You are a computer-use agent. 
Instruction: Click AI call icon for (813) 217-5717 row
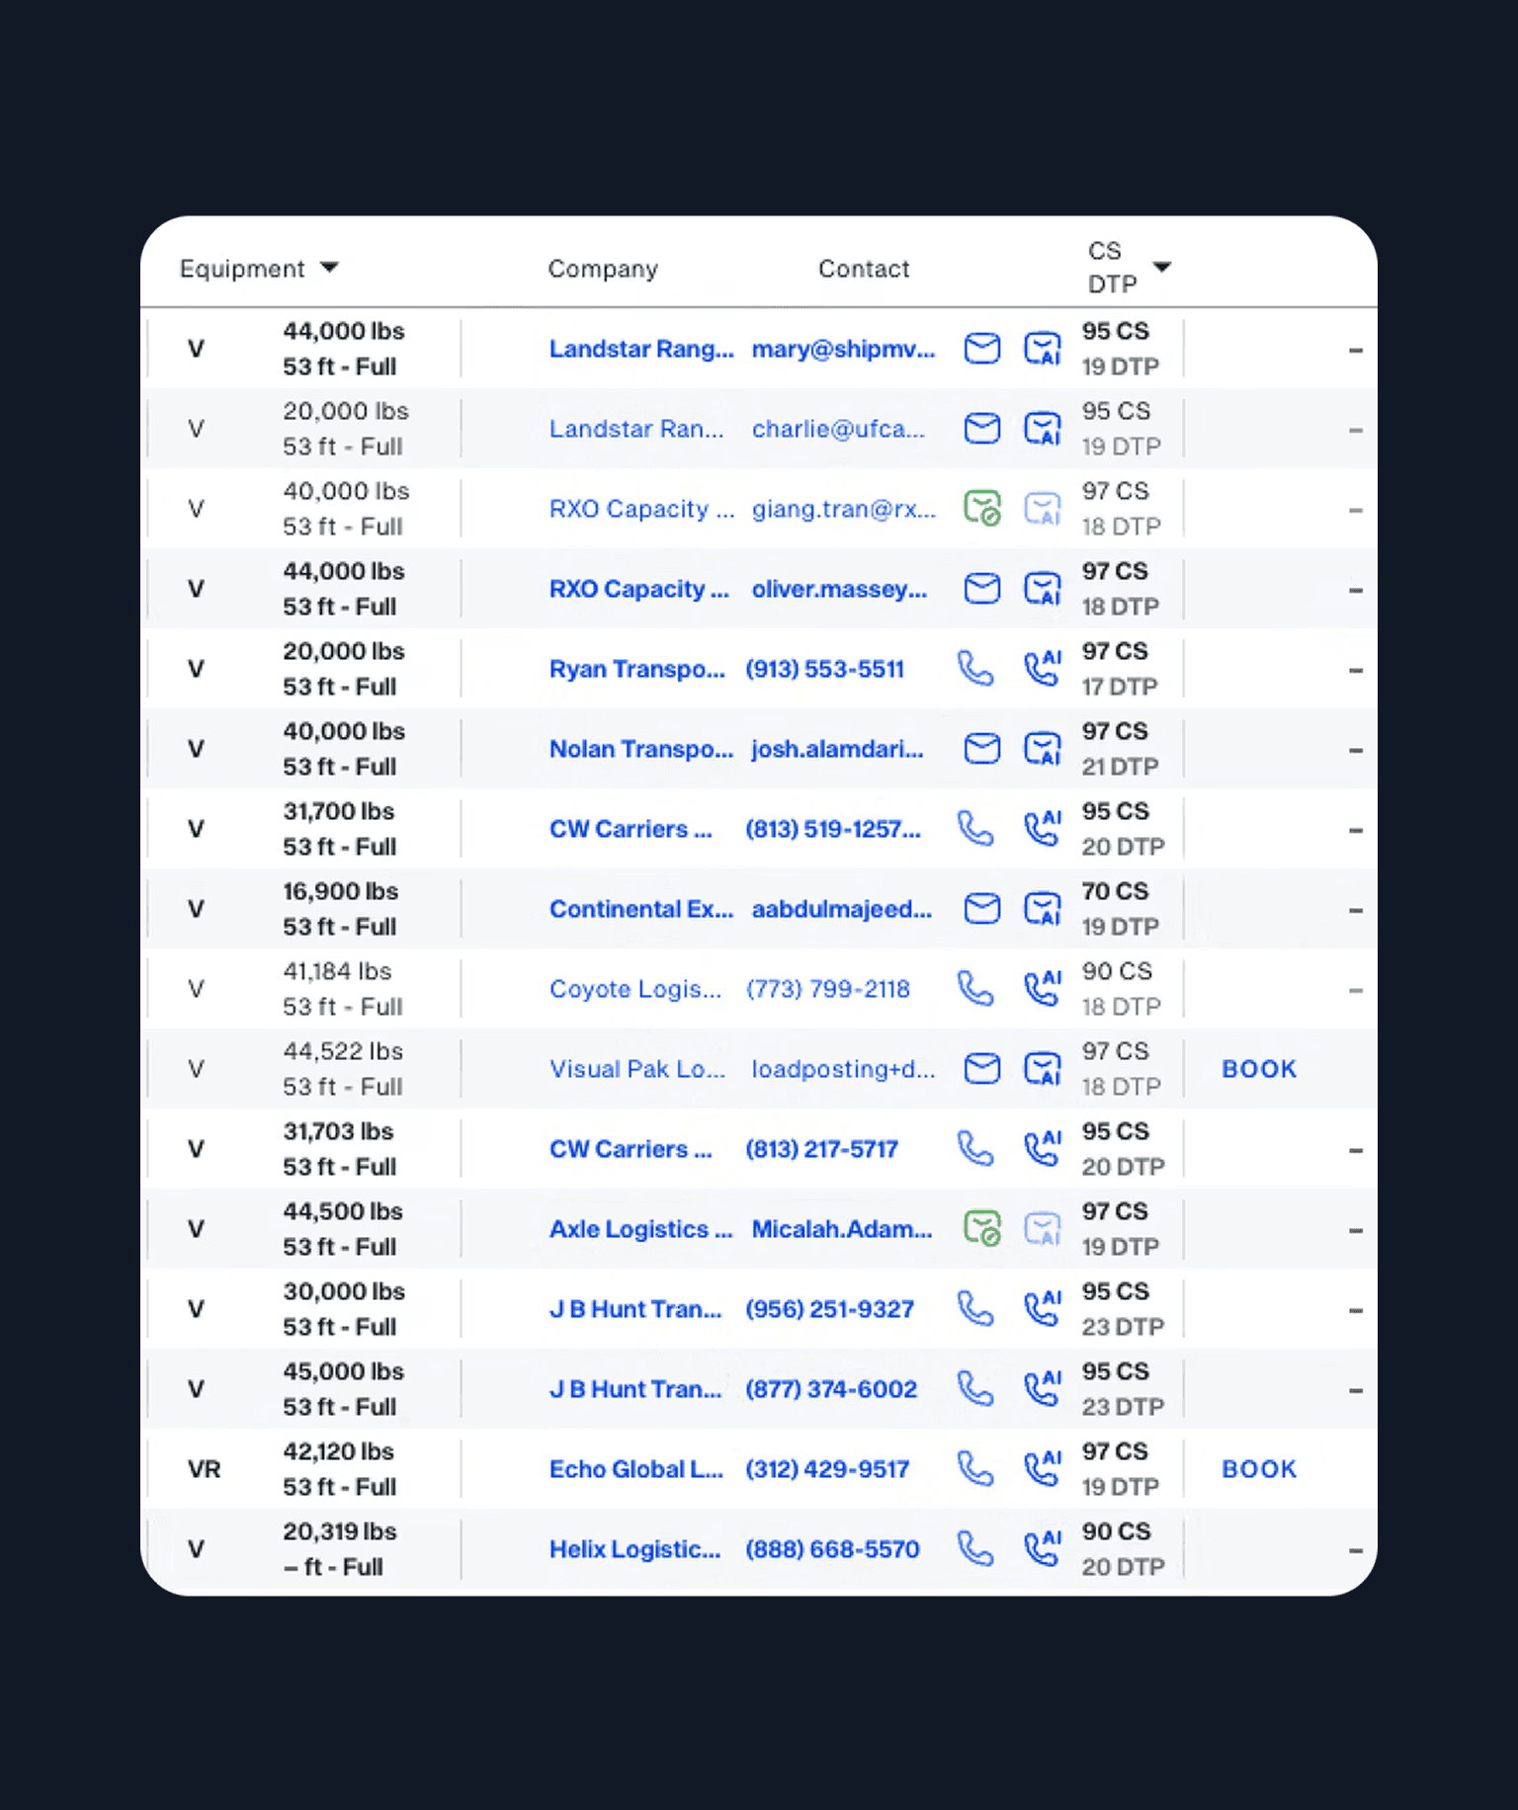[x=1042, y=1149]
